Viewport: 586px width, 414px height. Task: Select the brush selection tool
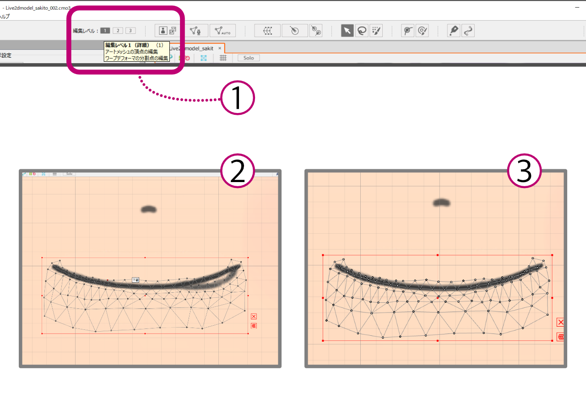pyautogui.click(x=376, y=31)
